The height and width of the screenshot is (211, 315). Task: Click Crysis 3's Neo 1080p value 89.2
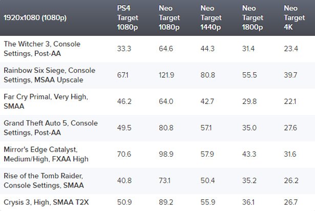pos(166,202)
